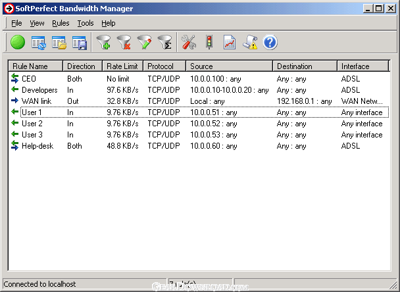
Task: Open the Tools menu
Action: point(86,23)
